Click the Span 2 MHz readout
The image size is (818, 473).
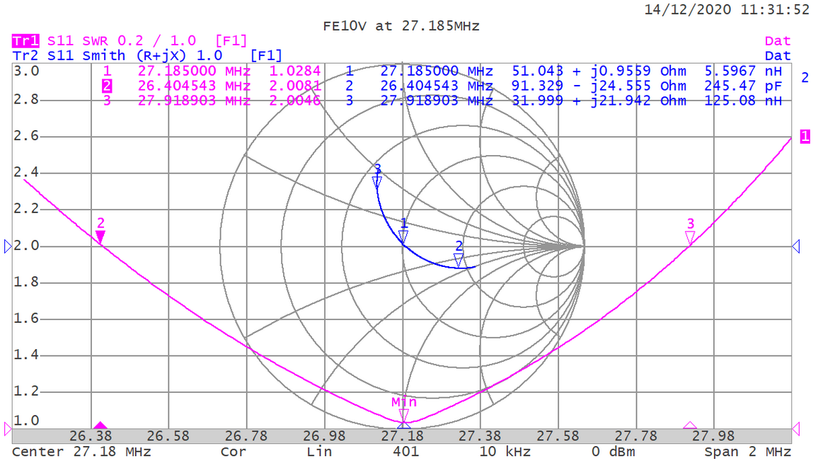pyautogui.click(x=747, y=452)
